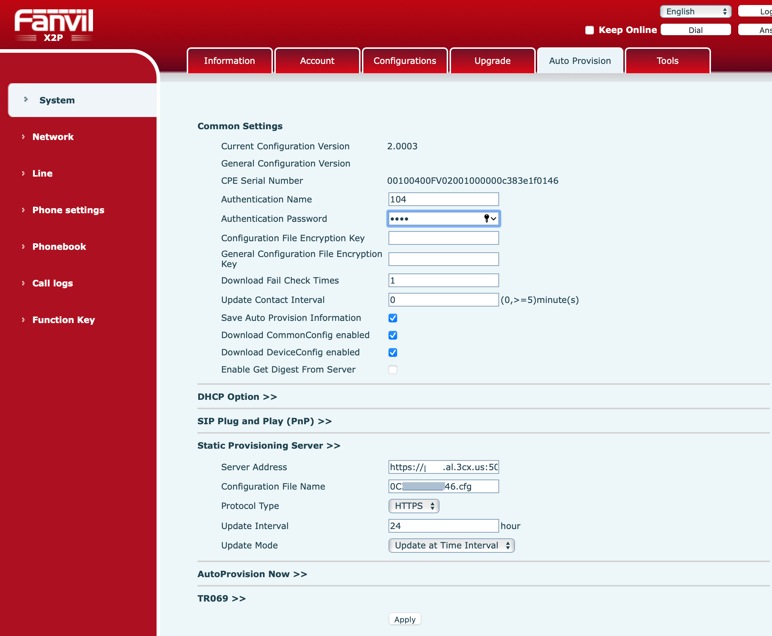Open the Update Mode dropdown
Image resolution: width=772 pixels, height=636 pixels.
451,546
